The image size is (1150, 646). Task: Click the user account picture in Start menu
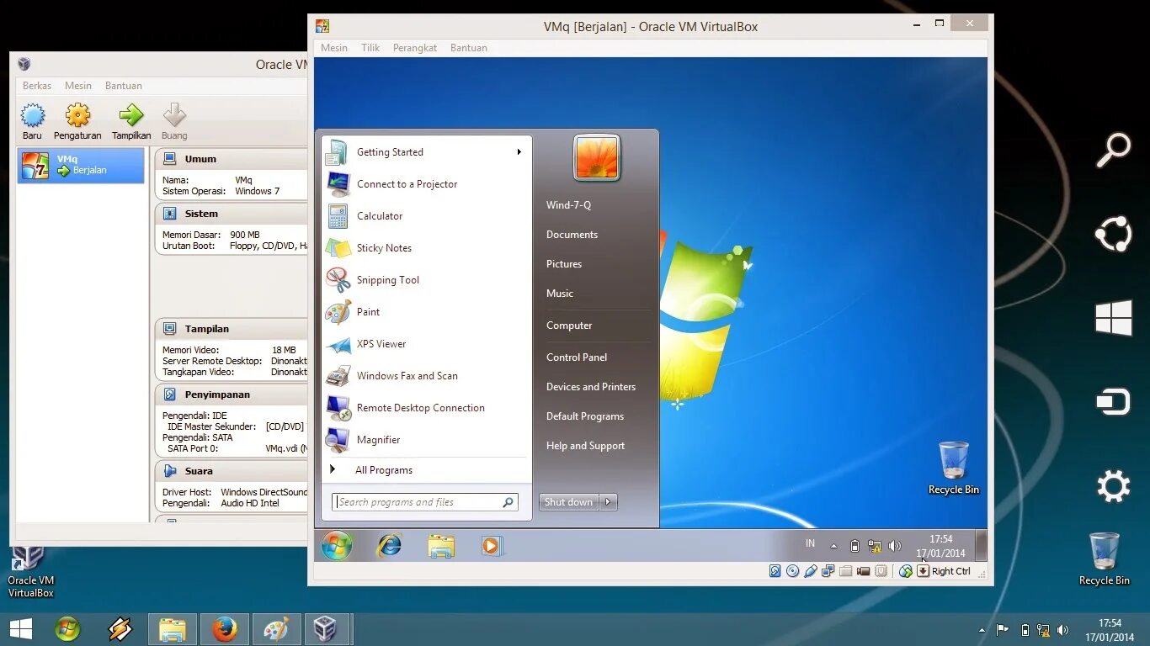coord(597,157)
